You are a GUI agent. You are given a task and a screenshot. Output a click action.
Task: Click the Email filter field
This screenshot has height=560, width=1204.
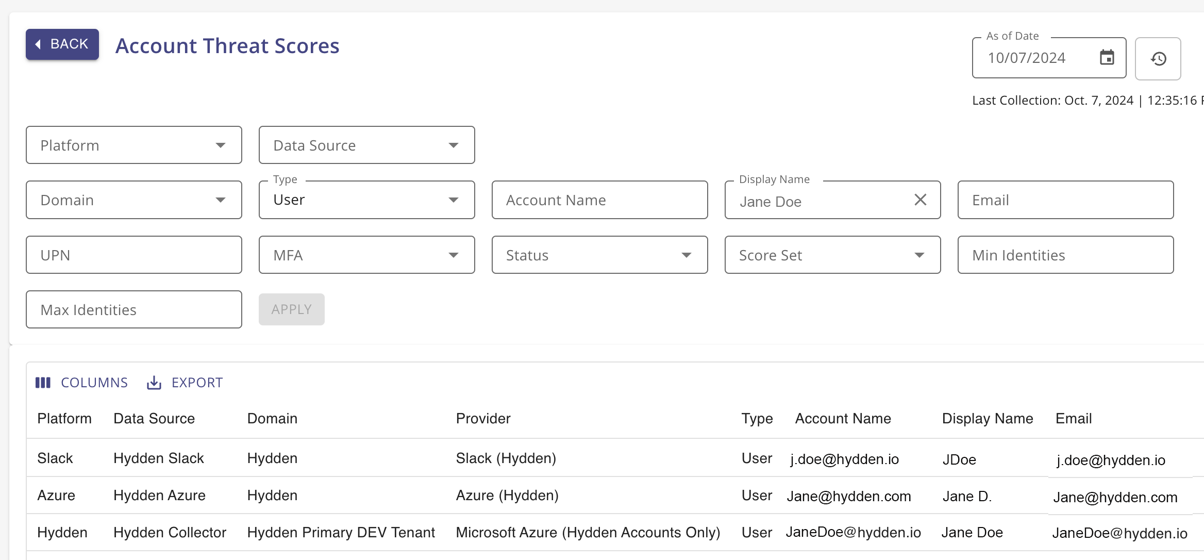pos(1066,200)
